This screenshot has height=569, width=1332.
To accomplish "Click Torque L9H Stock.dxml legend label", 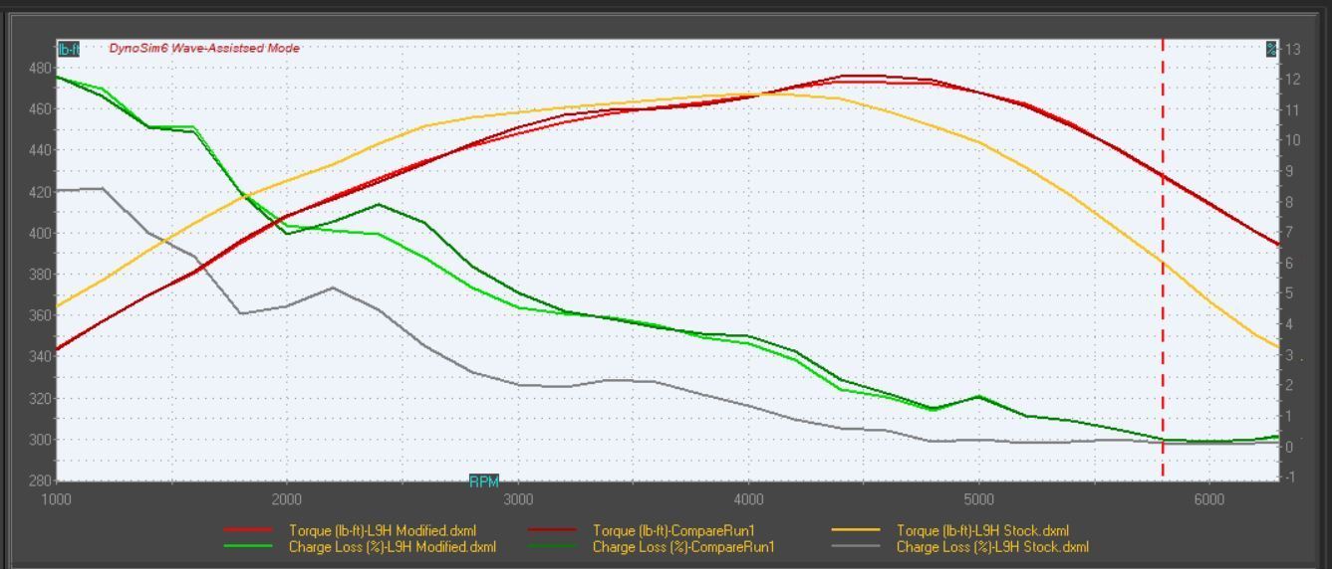I will [982, 531].
